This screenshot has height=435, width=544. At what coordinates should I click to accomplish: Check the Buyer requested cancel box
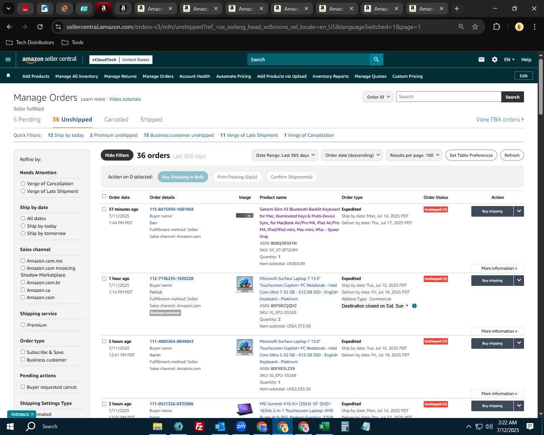point(23,387)
